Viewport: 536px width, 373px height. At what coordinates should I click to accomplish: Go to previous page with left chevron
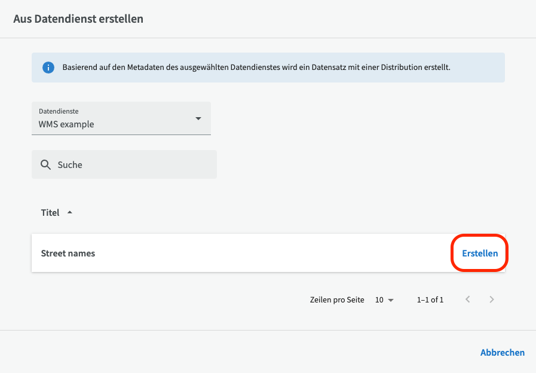[x=468, y=299]
